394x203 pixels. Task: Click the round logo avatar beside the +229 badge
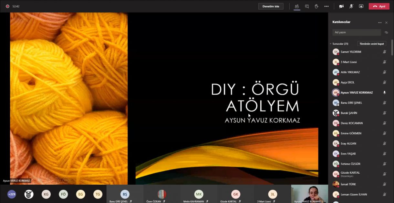29,194
